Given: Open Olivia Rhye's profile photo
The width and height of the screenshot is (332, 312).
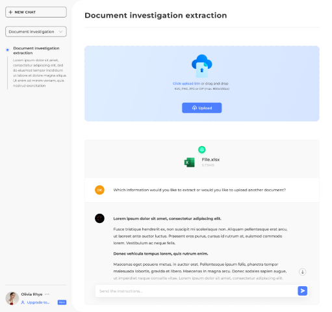Looking at the screenshot, I should click(x=12, y=298).
